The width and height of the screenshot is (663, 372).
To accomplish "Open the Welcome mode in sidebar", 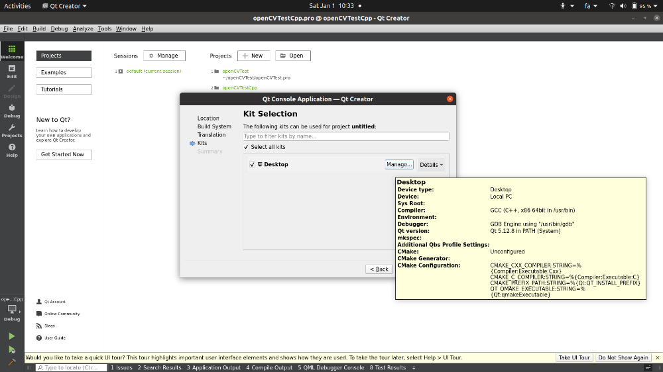I will point(12,52).
